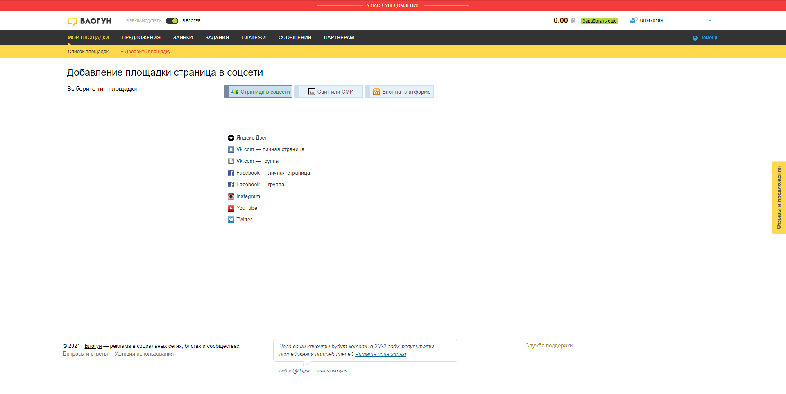Screen dimensions: 786x394
Task: Click the Instagram camera icon
Action: pos(231,196)
